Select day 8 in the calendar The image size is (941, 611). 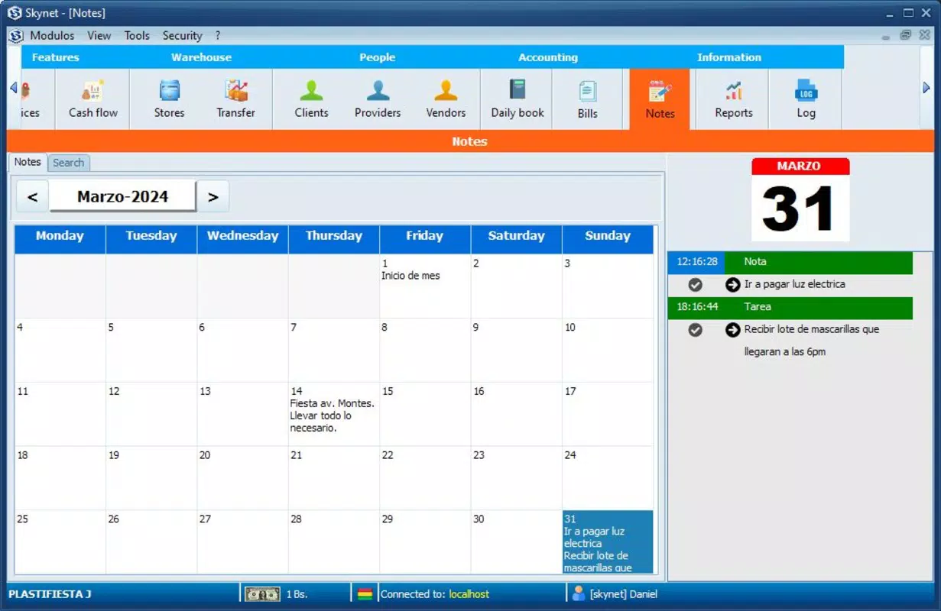coord(425,351)
